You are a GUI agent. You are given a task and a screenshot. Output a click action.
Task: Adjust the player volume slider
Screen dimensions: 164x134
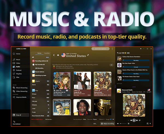[123, 124]
